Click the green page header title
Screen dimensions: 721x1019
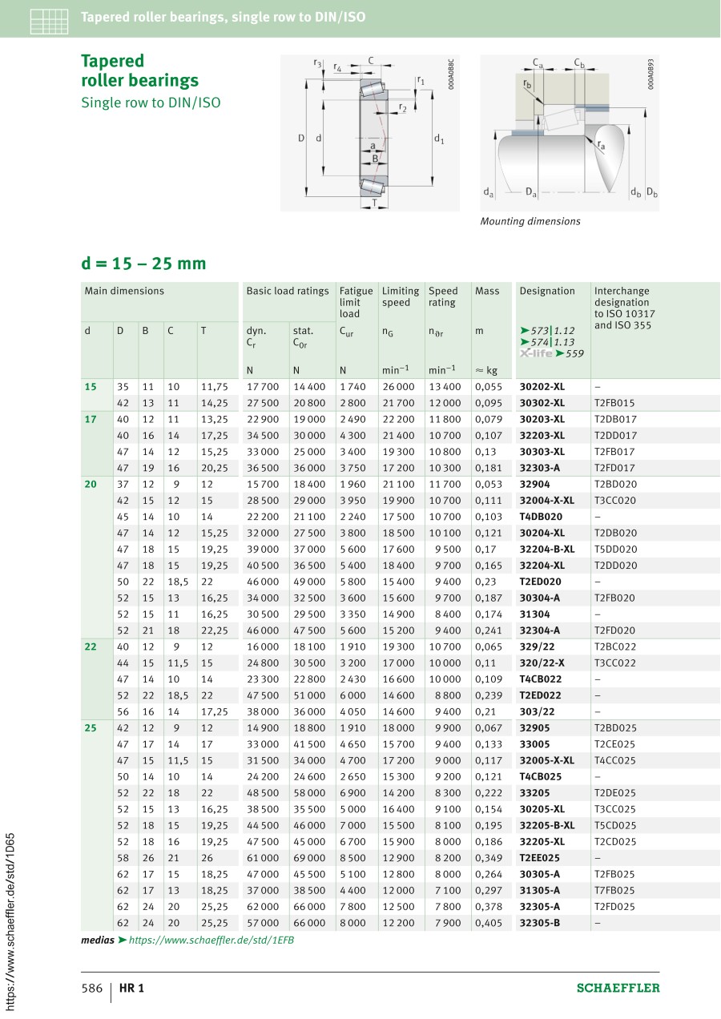click(224, 17)
